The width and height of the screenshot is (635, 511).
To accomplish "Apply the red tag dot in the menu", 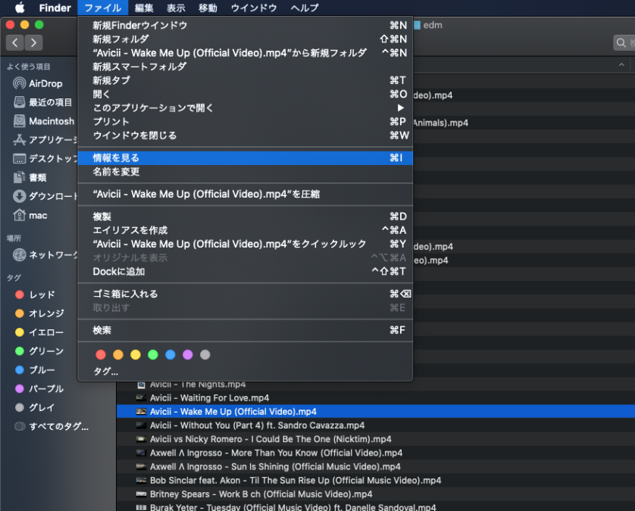I will [x=99, y=354].
